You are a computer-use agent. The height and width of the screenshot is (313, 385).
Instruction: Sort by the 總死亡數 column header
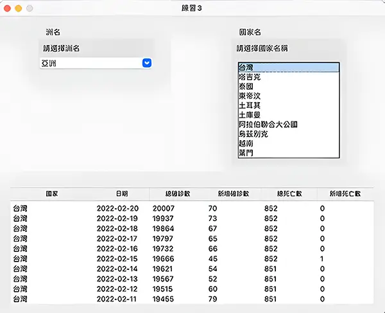click(289, 193)
